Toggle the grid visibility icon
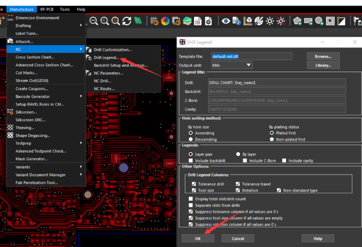This screenshot has height=247, width=362. click(x=154, y=21)
